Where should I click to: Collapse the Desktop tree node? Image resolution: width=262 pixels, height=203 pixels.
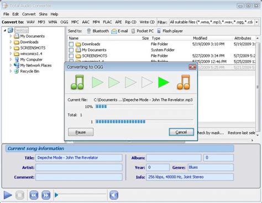click(5, 30)
